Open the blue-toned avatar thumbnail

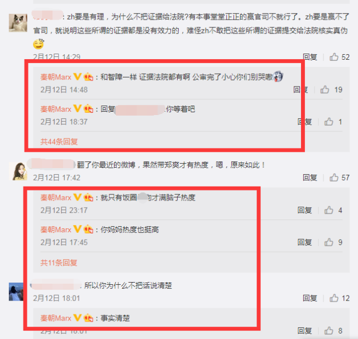coord(16,292)
